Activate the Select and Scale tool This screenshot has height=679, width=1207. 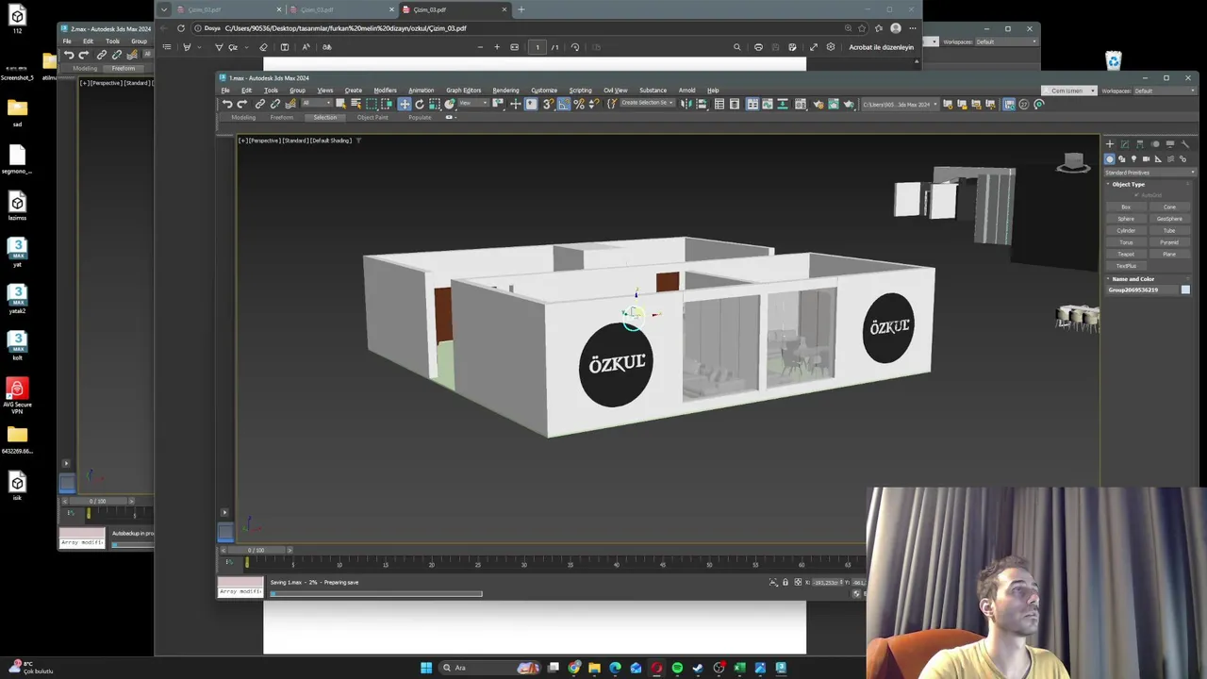pyautogui.click(x=434, y=104)
